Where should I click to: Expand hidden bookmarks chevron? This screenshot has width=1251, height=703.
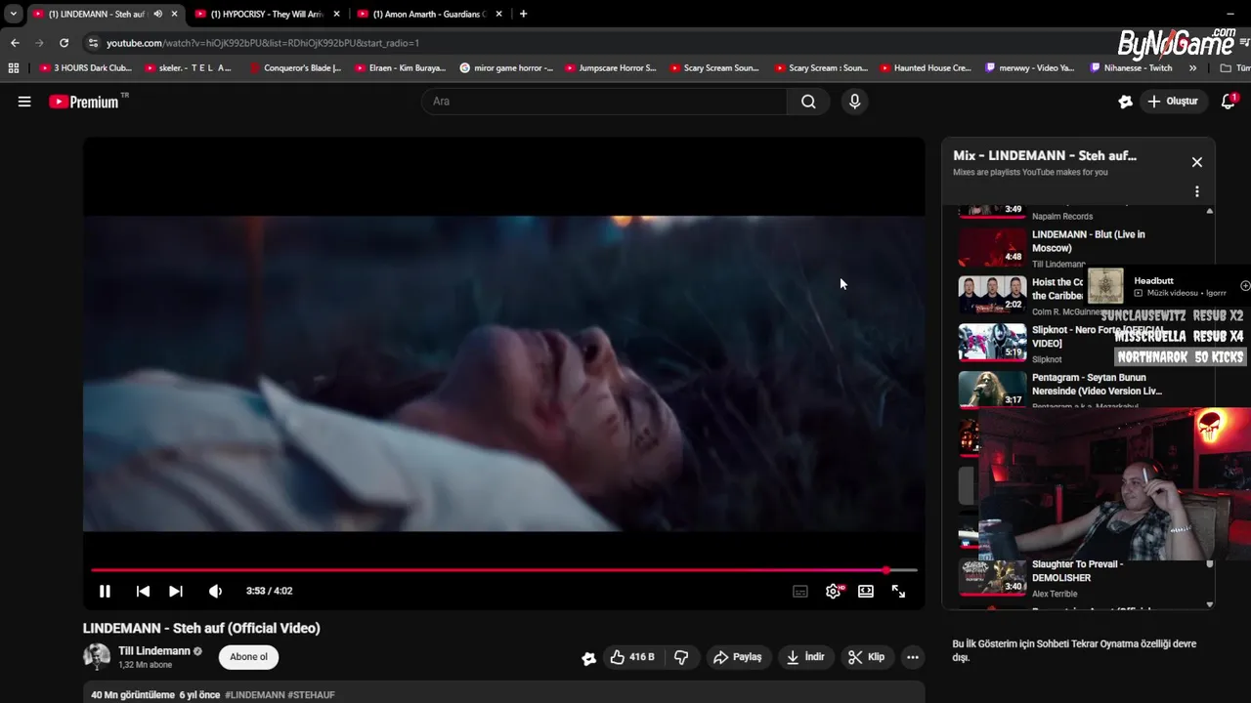pos(1192,68)
